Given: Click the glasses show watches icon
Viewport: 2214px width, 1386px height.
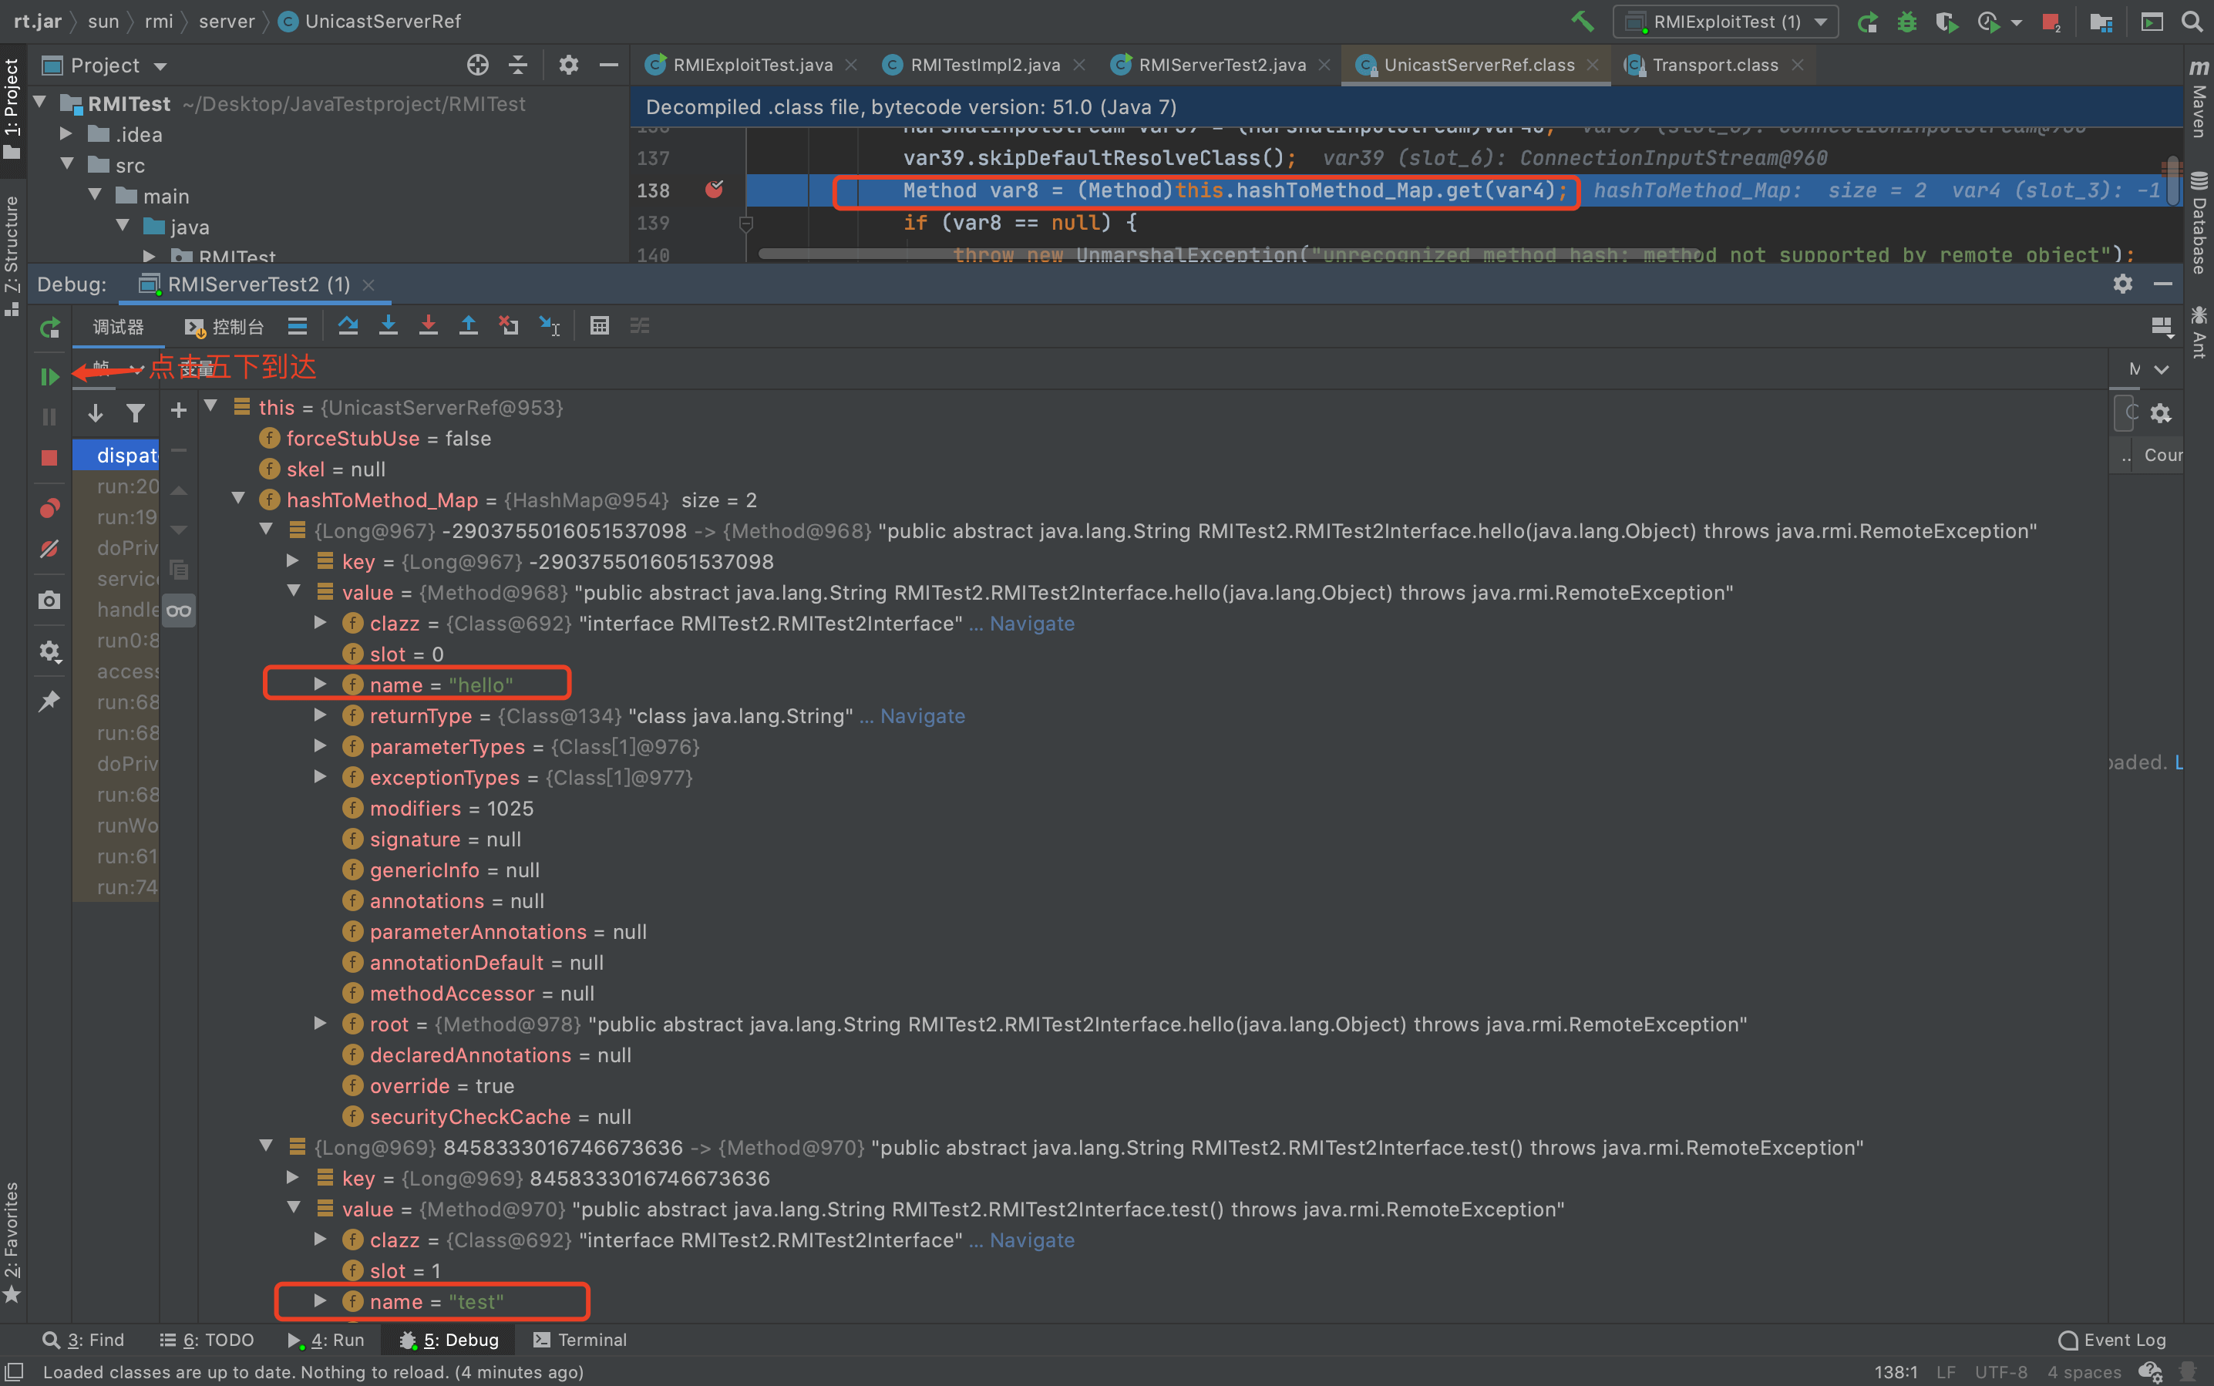Looking at the screenshot, I should (179, 611).
